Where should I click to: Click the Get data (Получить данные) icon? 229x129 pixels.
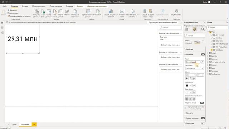pos(36,11)
